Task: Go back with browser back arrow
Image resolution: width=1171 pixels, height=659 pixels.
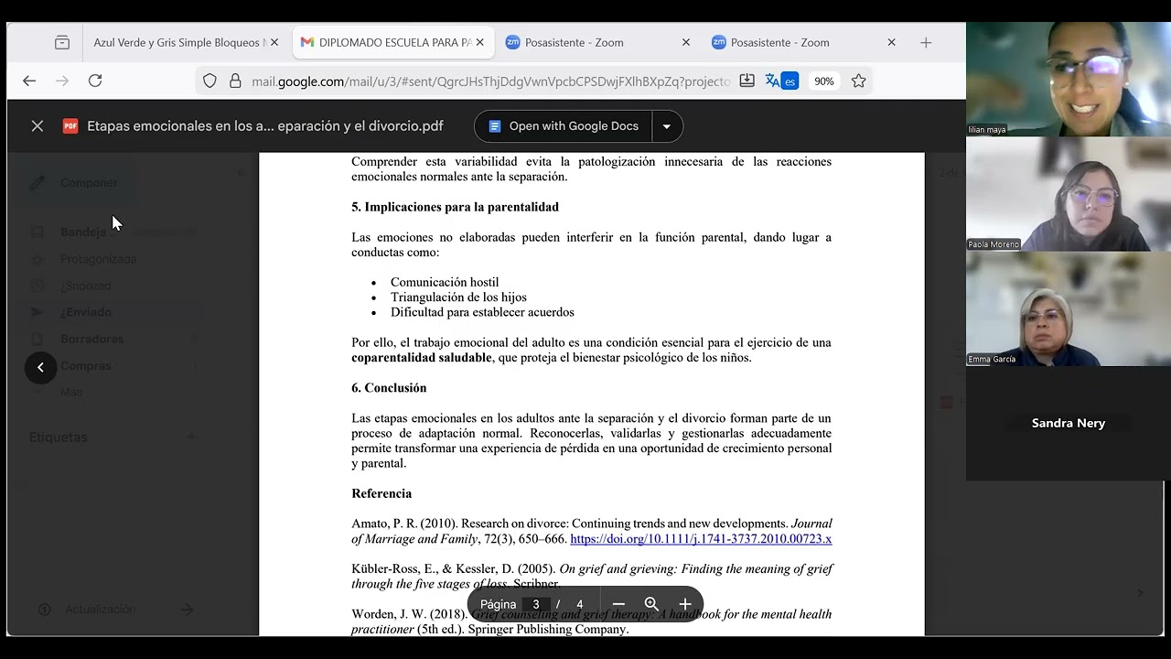Action: (29, 81)
